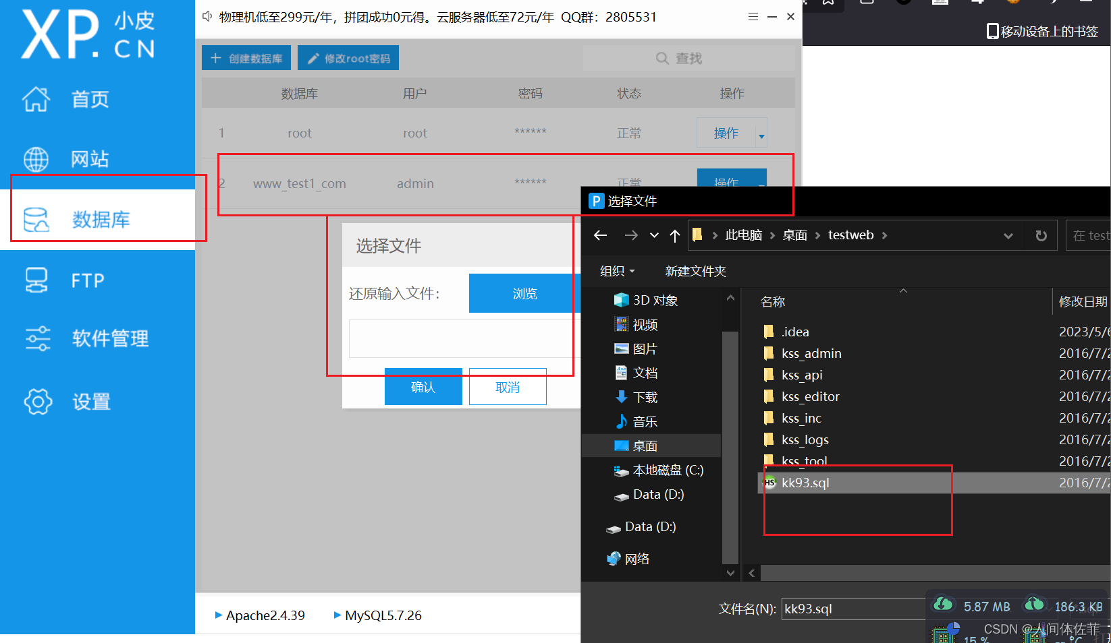Image resolution: width=1111 pixels, height=643 pixels.
Task: Select the 数据库 database section
Action: click(97, 220)
